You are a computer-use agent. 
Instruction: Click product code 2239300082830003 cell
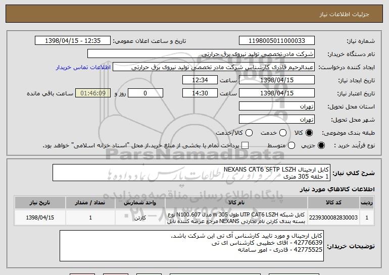point(333,217)
